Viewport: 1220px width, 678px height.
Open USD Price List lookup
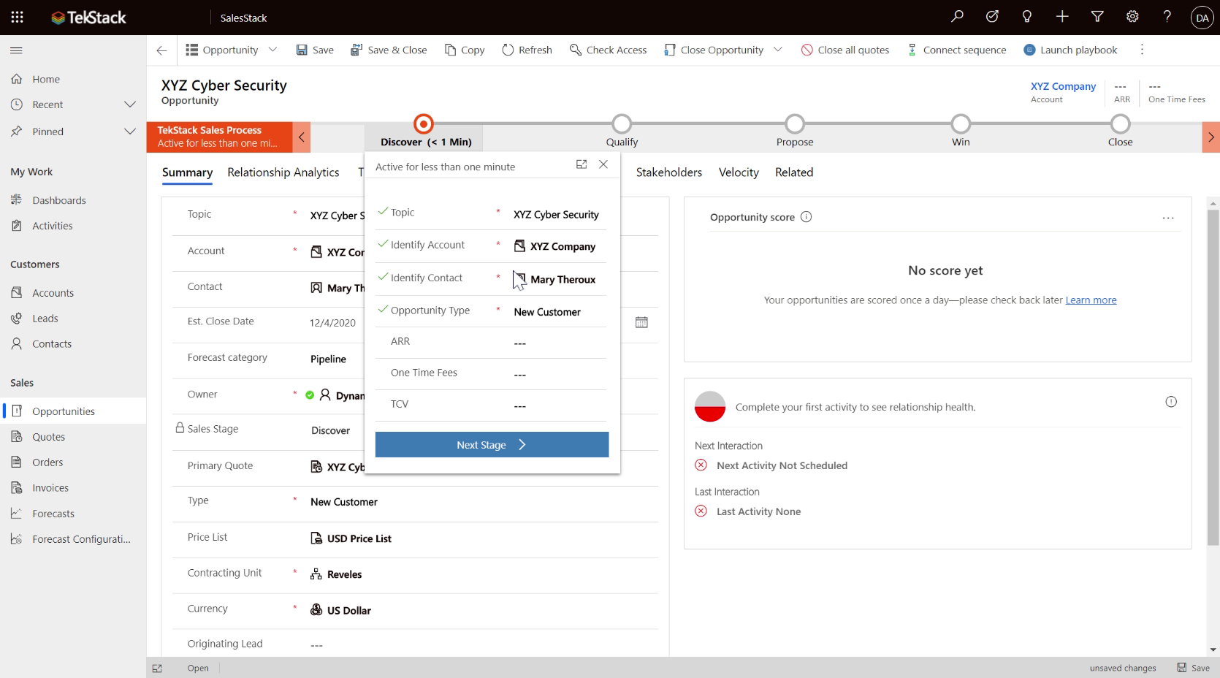[359, 538]
